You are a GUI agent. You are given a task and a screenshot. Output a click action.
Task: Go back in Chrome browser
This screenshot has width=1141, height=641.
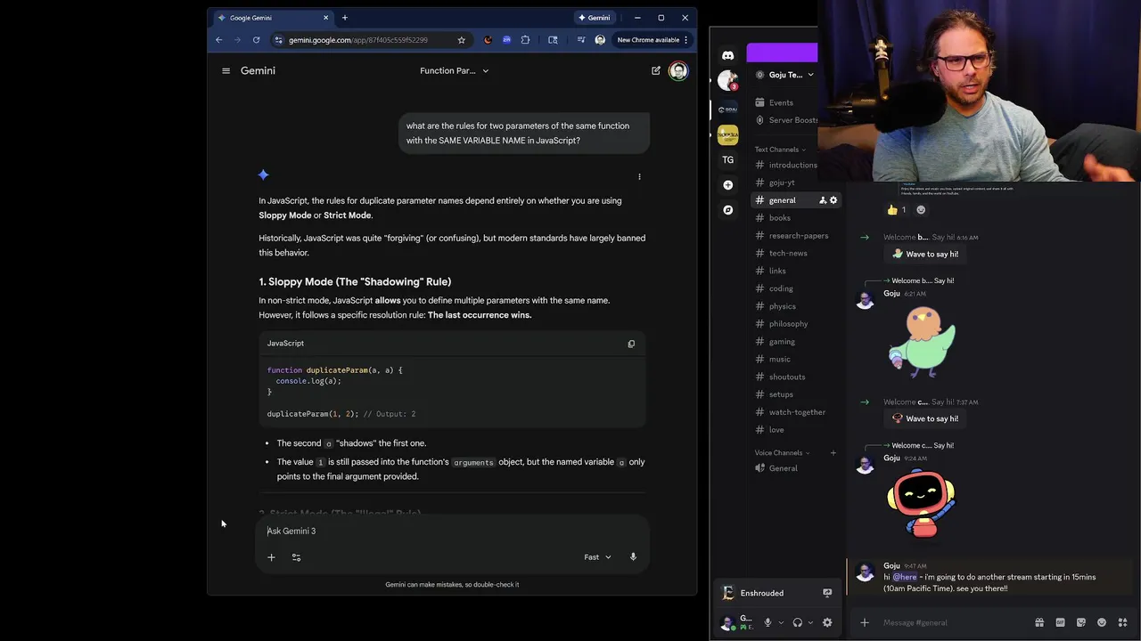pos(218,40)
